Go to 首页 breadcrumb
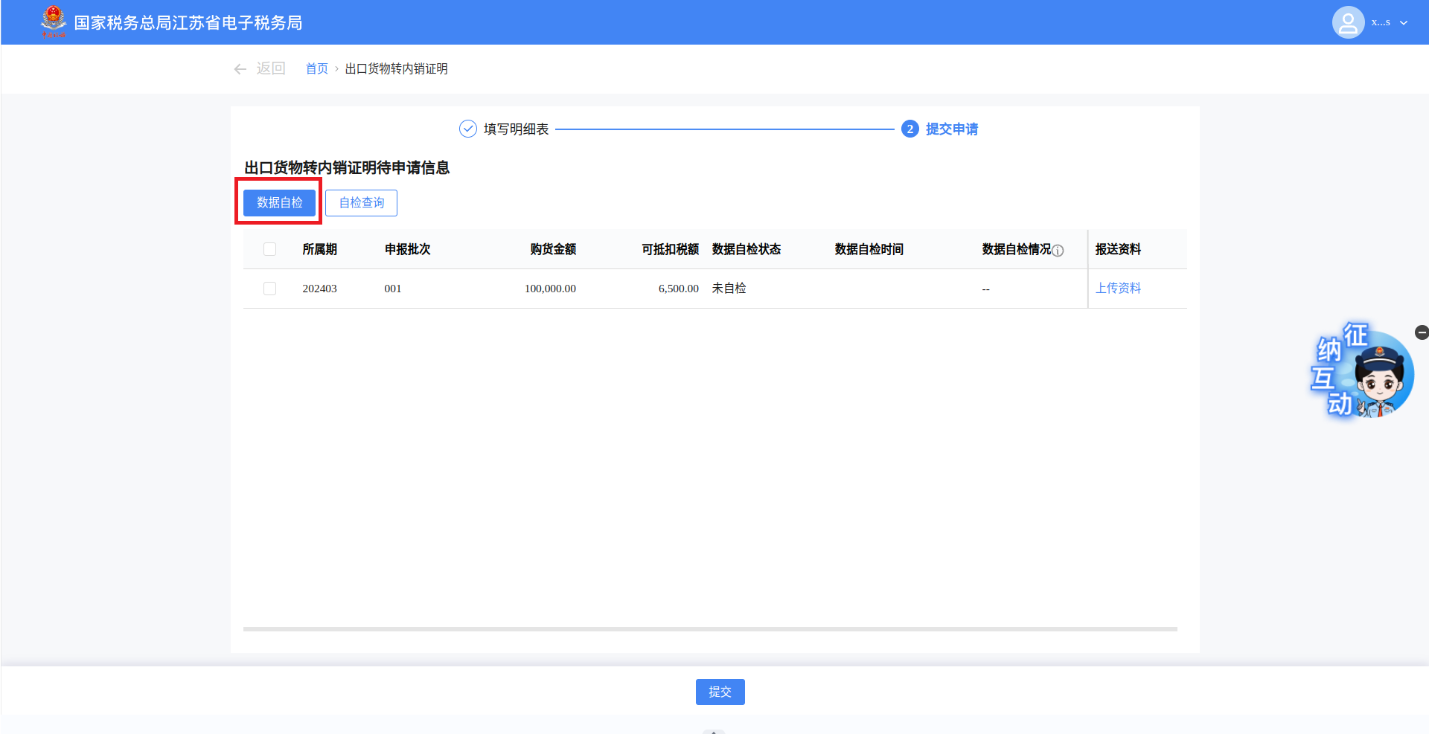The image size is (1429, 734). 317,69
